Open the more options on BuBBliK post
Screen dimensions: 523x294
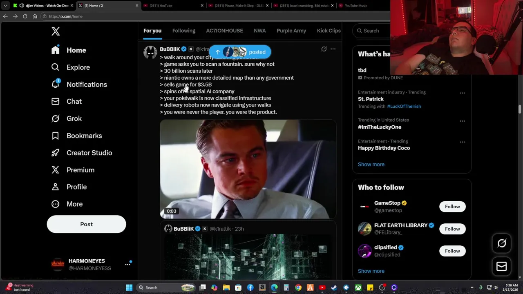333,49
